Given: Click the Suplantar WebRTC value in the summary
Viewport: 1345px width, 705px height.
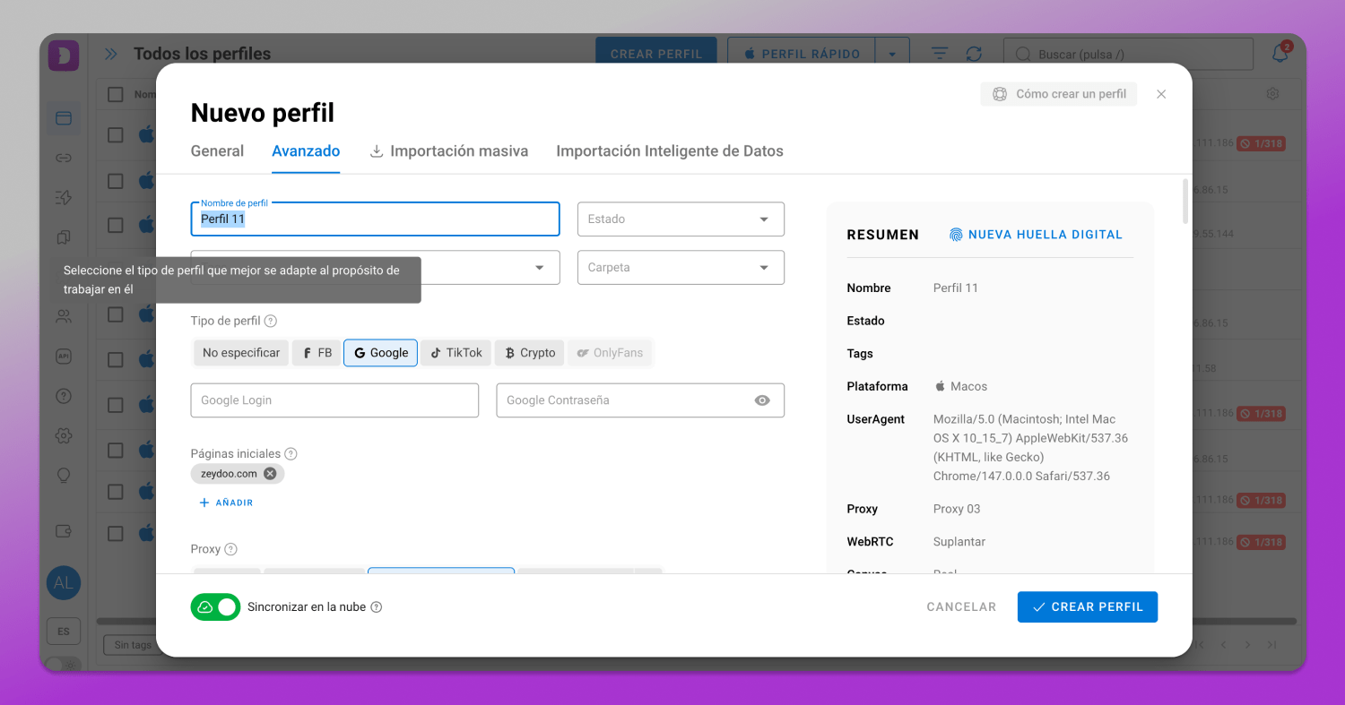Looking at the screenshot, I should click(x=959, y=542).
